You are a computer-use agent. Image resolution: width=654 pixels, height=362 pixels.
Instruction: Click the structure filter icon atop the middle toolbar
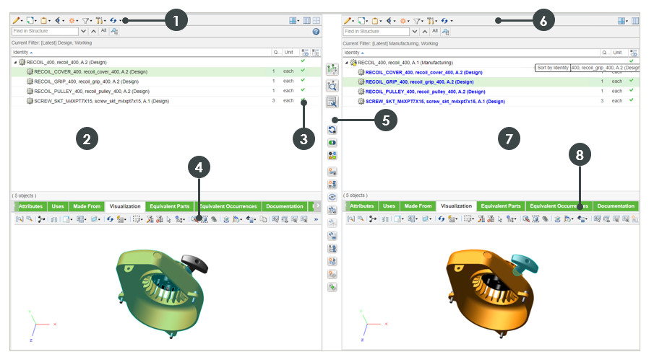(332, 69)
